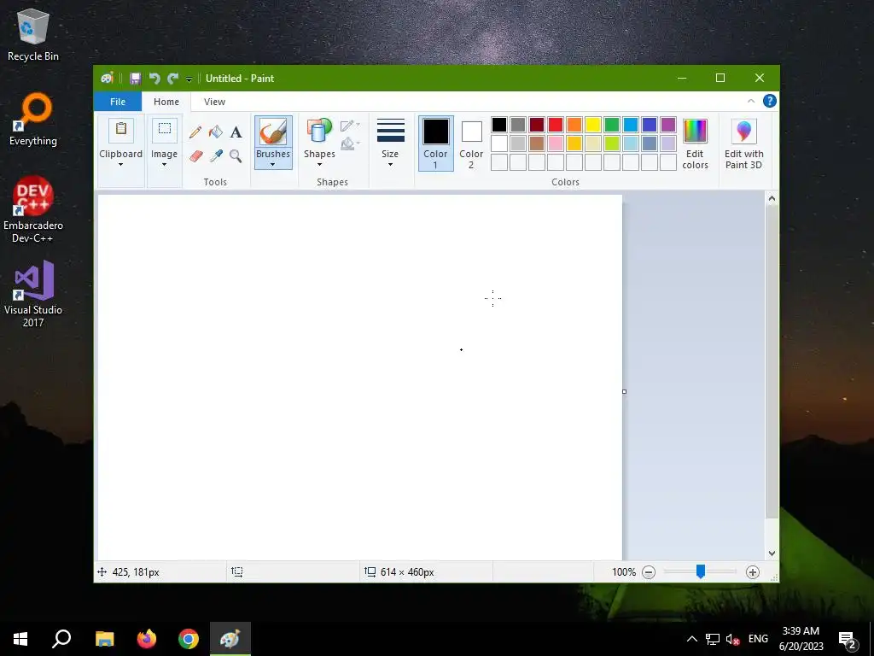Click the Save icon in title bar
This screenshot has height=656, width=874.
[136, 79]
